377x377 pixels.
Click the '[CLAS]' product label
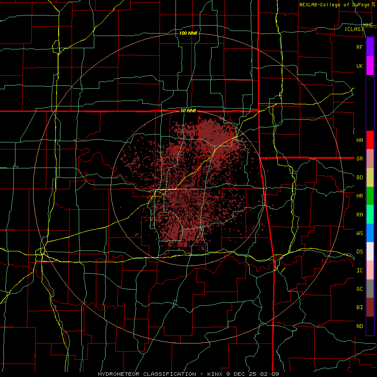click(354, 29)
